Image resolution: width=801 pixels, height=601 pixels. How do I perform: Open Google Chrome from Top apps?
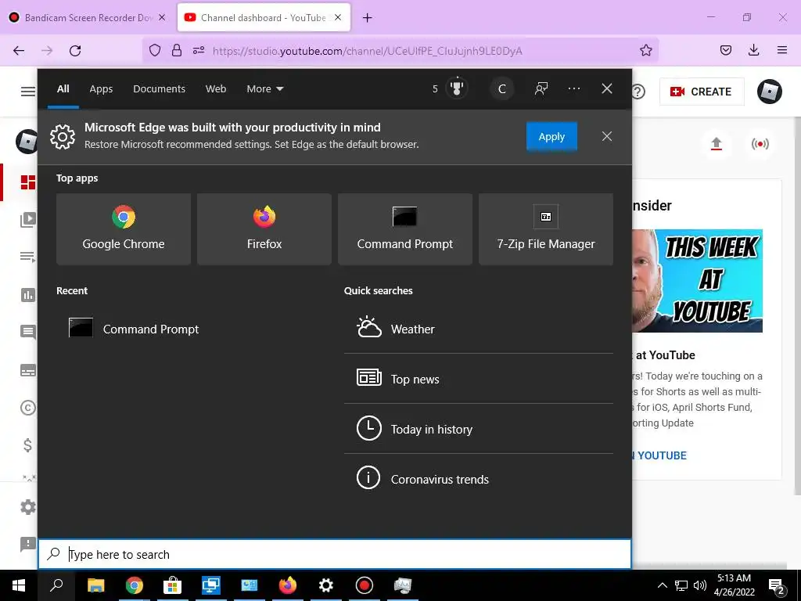tap(124, 229)
